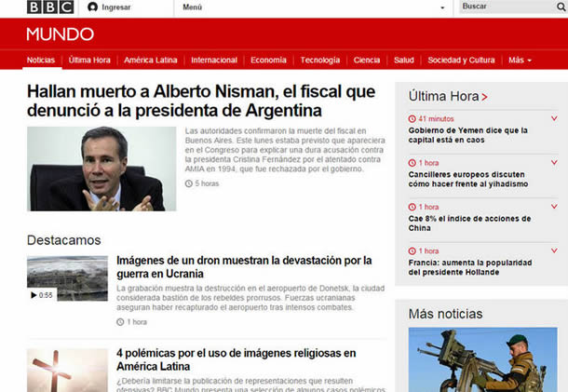Click the cross image thumbnail

click(67, 371)
